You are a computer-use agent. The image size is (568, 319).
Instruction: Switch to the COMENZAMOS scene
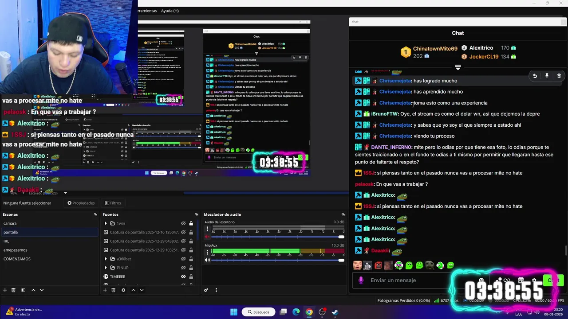[49, 259]
